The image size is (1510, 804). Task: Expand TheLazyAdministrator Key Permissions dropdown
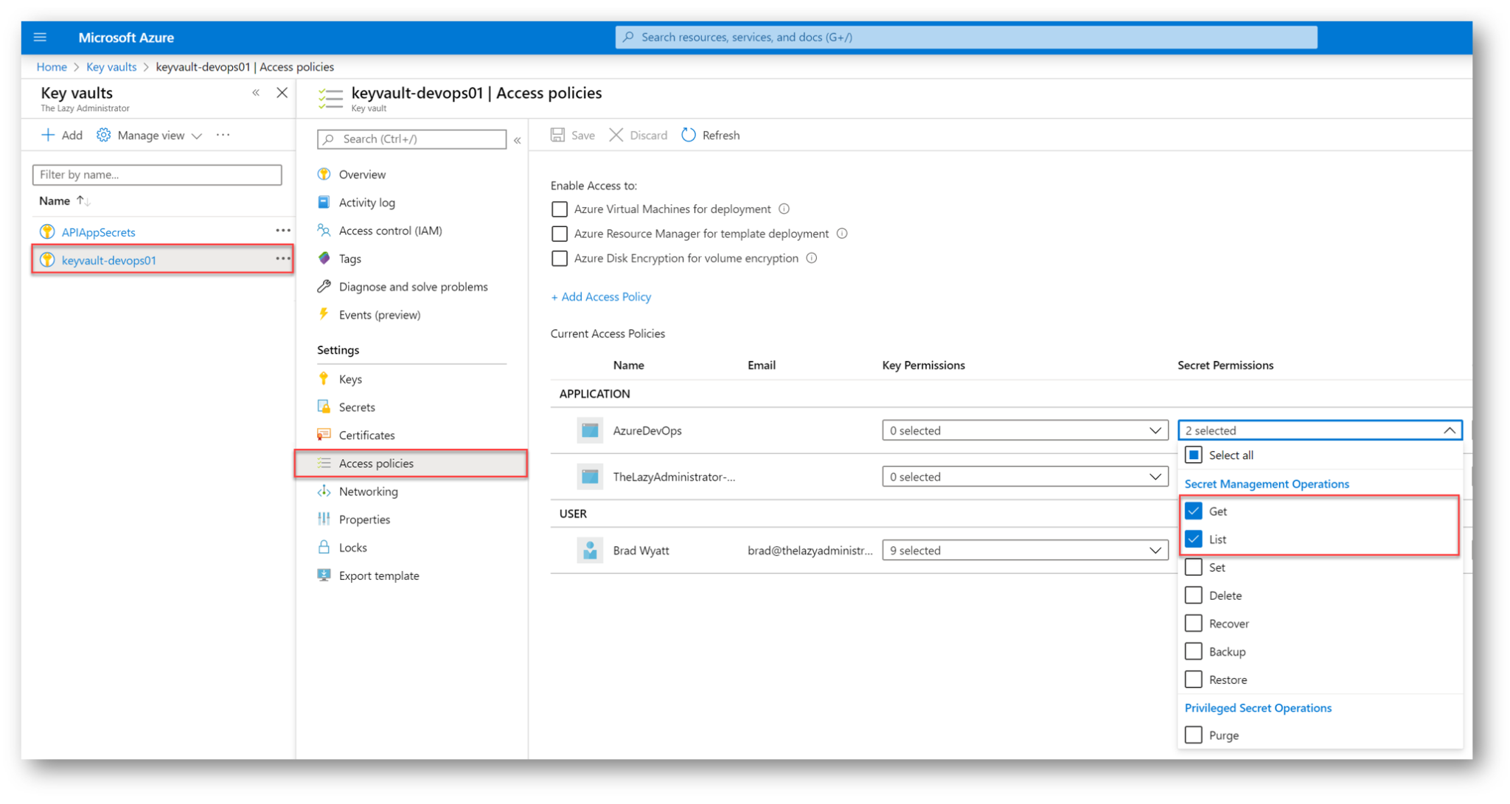(1025, 477)
